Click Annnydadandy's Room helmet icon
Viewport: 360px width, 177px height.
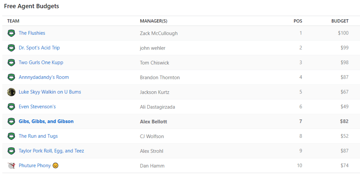tap(11, 77)
